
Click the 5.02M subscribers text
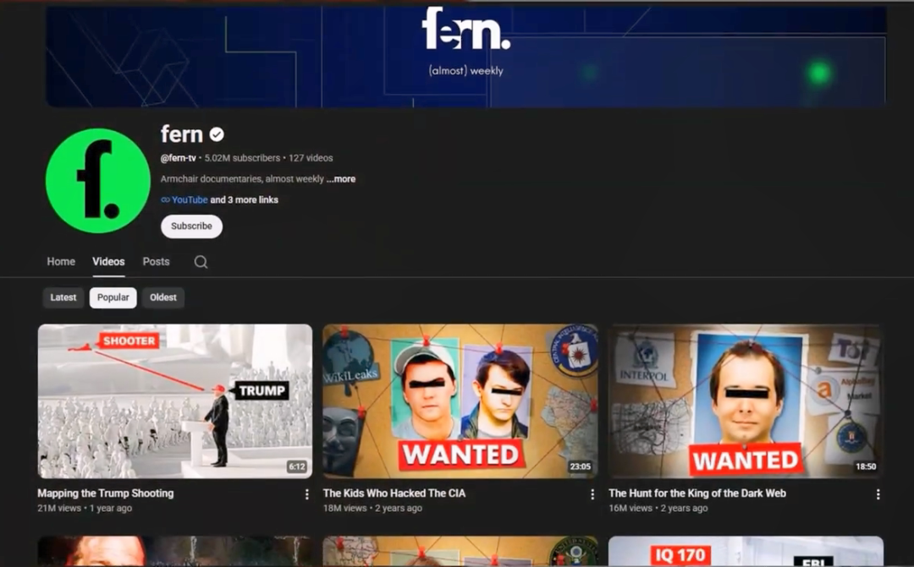coord(242,158)
